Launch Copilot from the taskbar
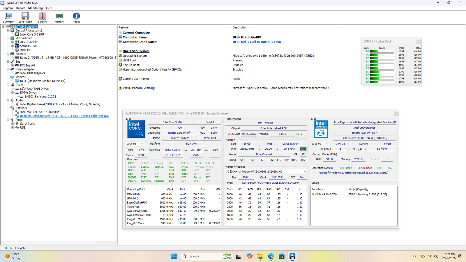This screenshot has width=466, height=262. (250, 256)
